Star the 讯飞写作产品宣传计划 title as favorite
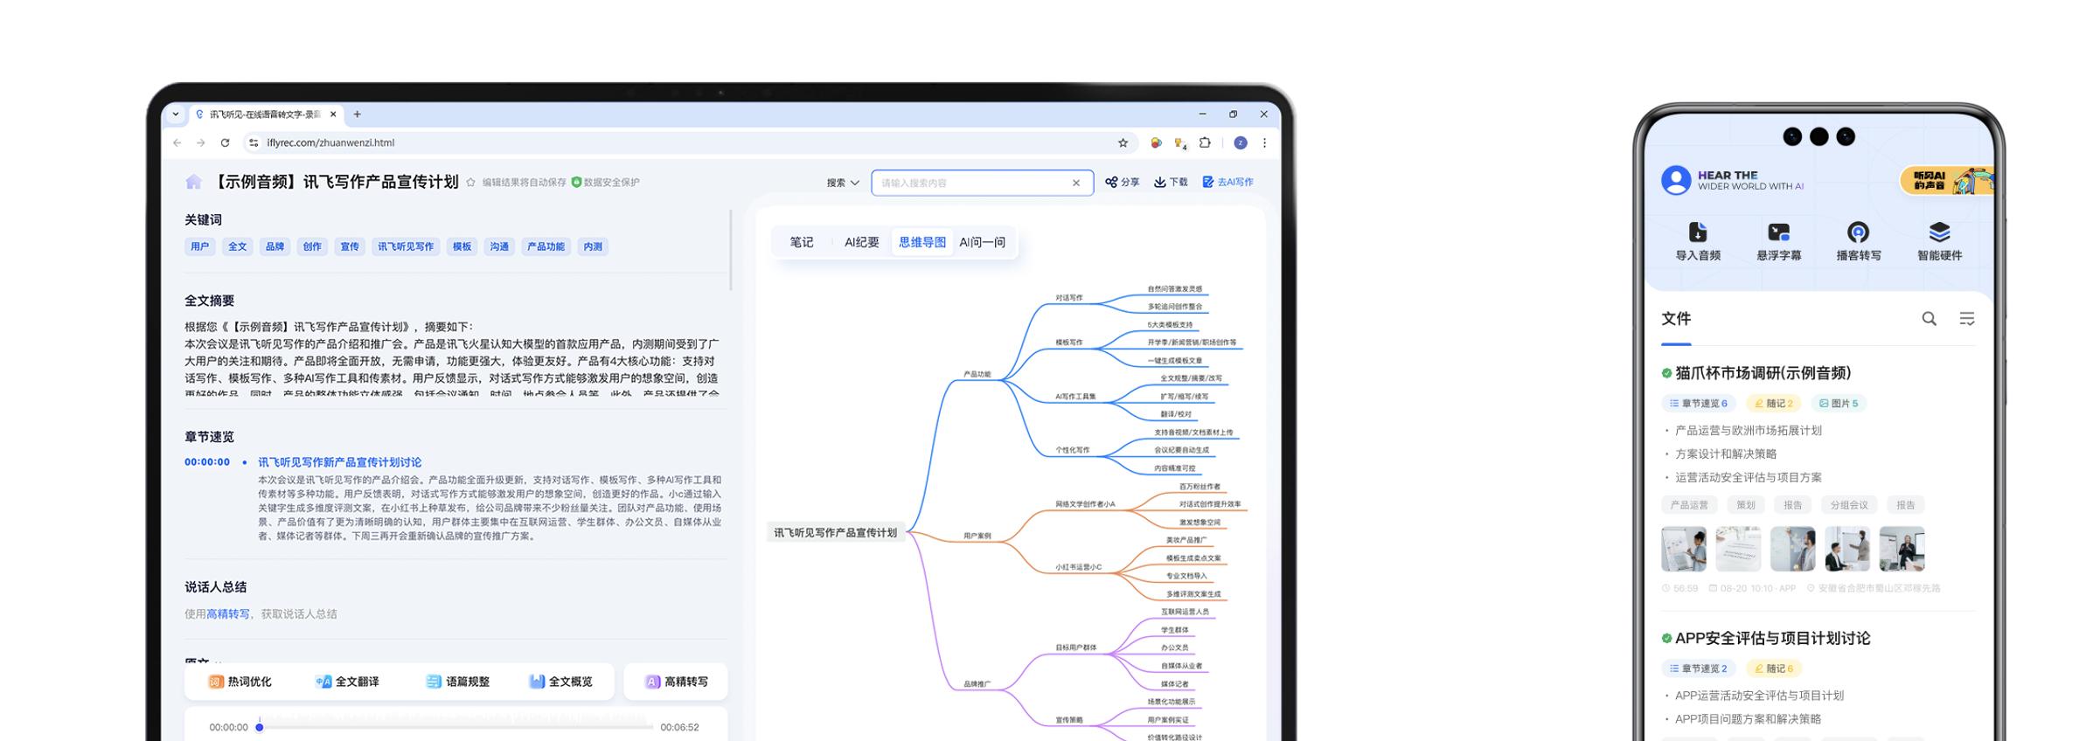2086x741 pixels. point(470,183)
